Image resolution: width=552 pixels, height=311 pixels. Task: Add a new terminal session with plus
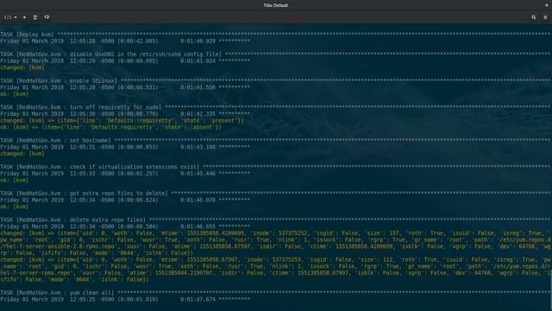pyautogui.click(x=24, y=17)
